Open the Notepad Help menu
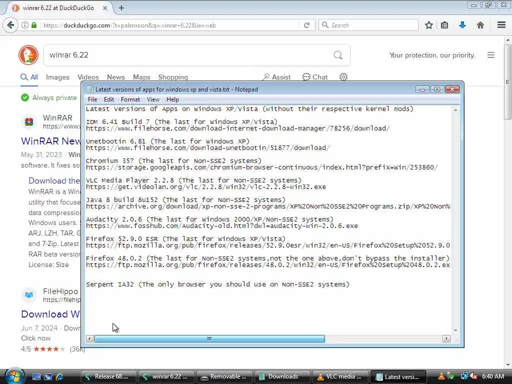512x384 pixels. point(172,99)
